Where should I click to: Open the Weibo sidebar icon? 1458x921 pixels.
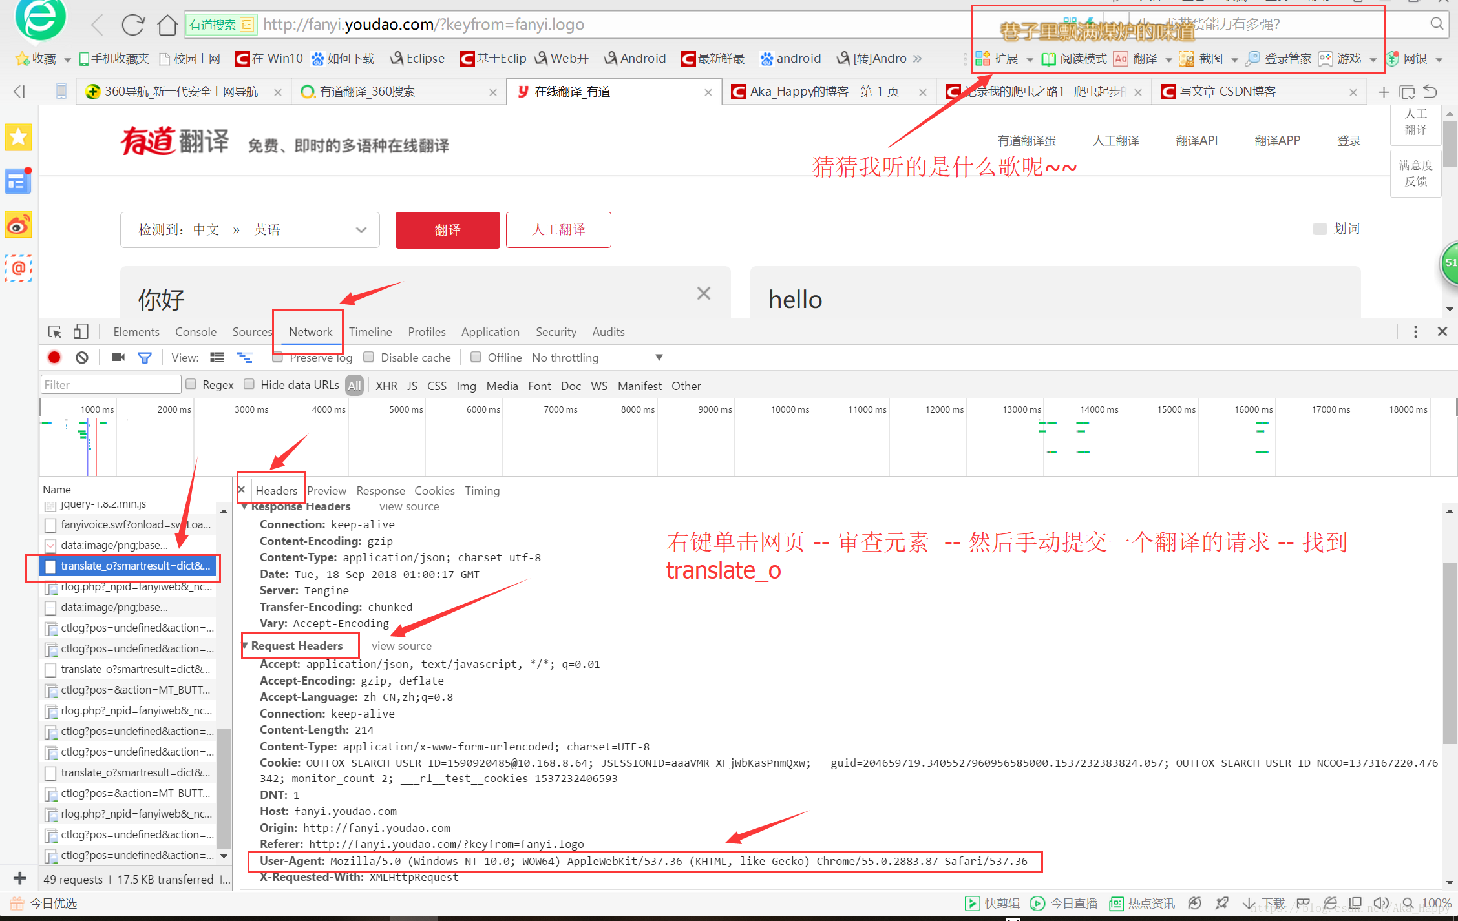[18, 225]
